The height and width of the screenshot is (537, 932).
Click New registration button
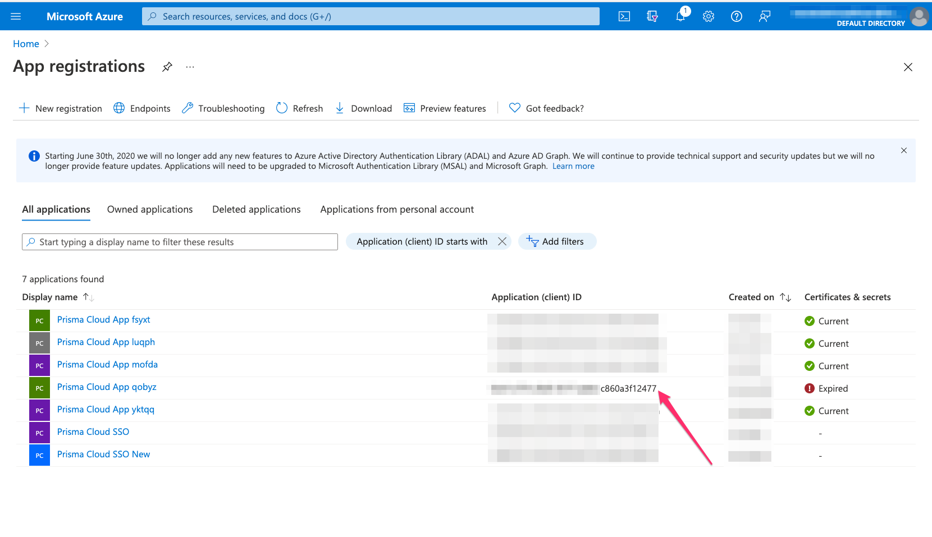pyautogui.click(x=61, y=108)
